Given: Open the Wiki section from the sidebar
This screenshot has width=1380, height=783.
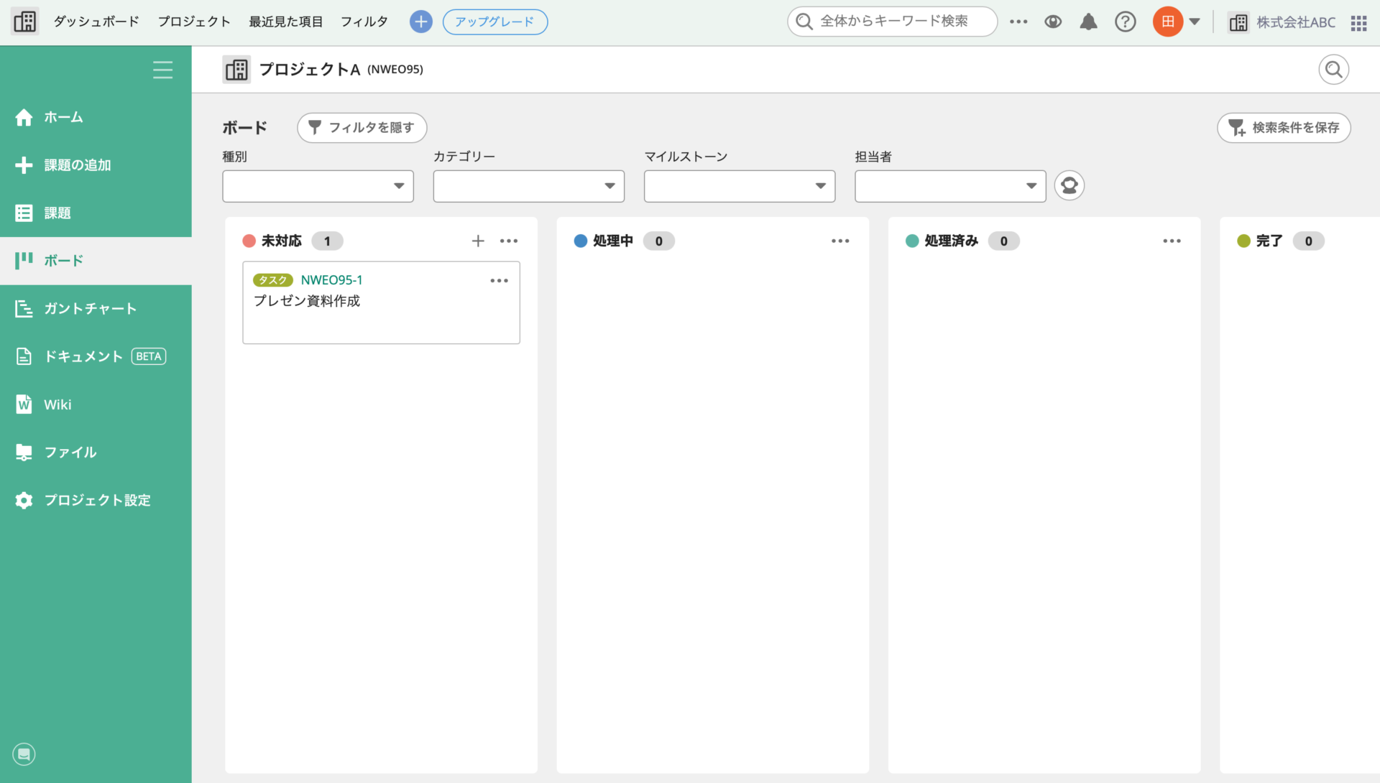Looking at the screenshot, I should coord(24,404).
